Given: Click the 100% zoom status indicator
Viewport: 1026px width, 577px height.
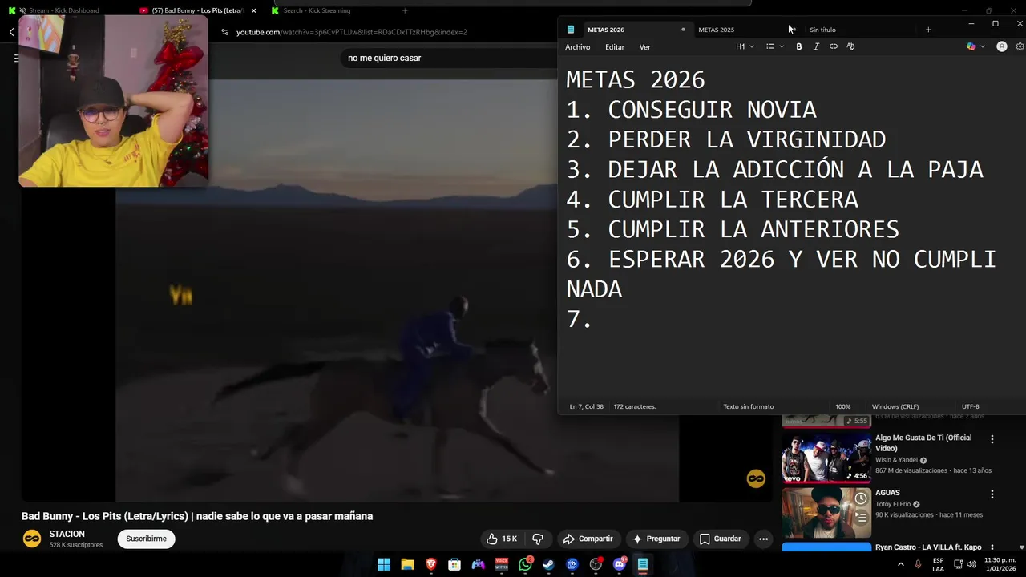Looking at the screenshot, I should [842, 406].
